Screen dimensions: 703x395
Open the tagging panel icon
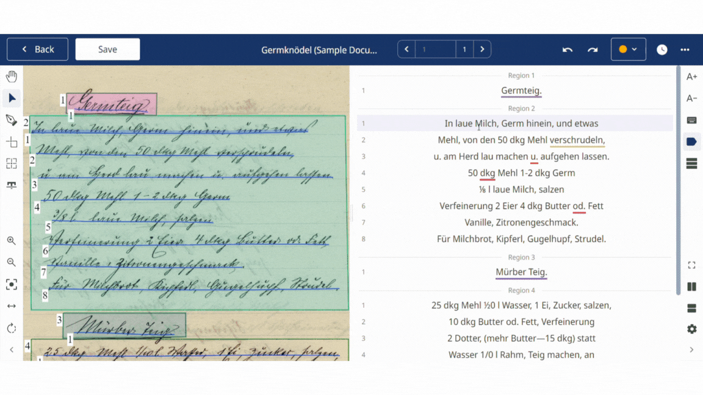click(x=691, y=141)
